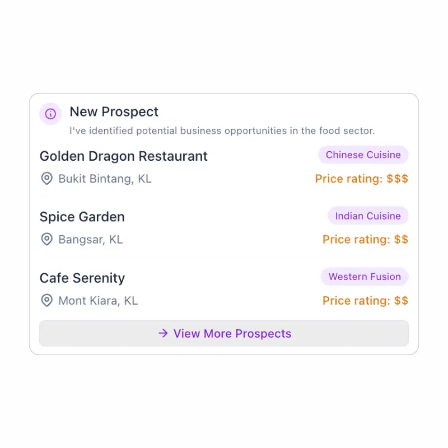The image size is (448, 448).
Task: Click Spice Garden's Price rating: $$
Action: (x=365, y=240)
